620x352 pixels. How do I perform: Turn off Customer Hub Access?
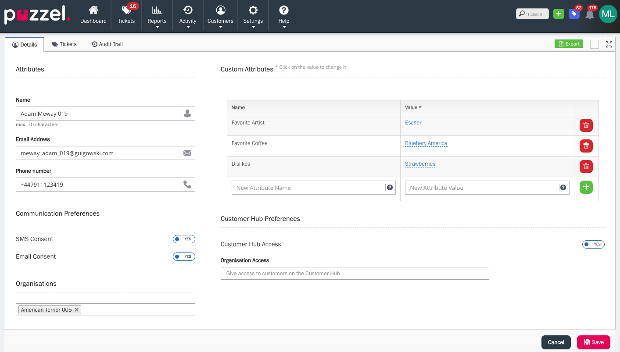coord(593,245)
